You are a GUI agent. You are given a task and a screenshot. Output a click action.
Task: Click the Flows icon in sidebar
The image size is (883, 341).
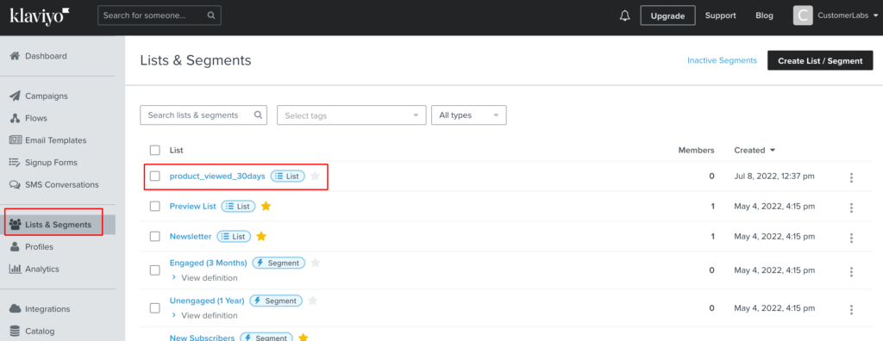coord(16,118)
